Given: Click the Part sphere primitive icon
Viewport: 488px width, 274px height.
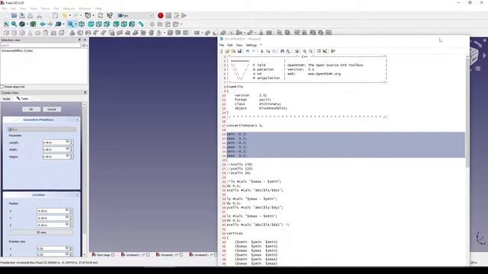Looking at the screenshot, I should [x=22, y=32].
